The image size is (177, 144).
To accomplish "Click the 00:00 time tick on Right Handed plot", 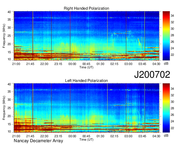I will (72, 64).
